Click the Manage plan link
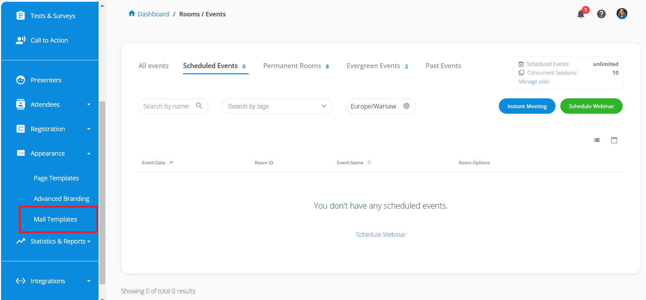 [534, 82]
